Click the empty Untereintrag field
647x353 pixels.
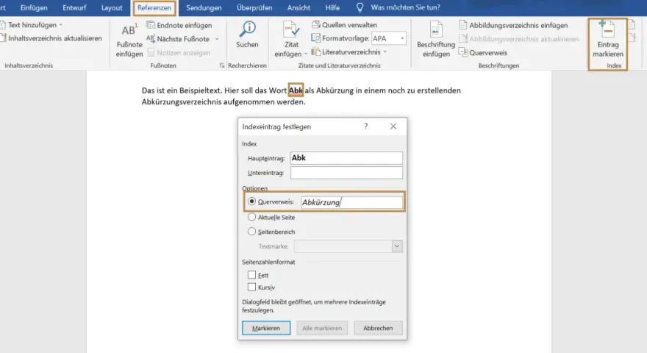click(x=346, y=173)
